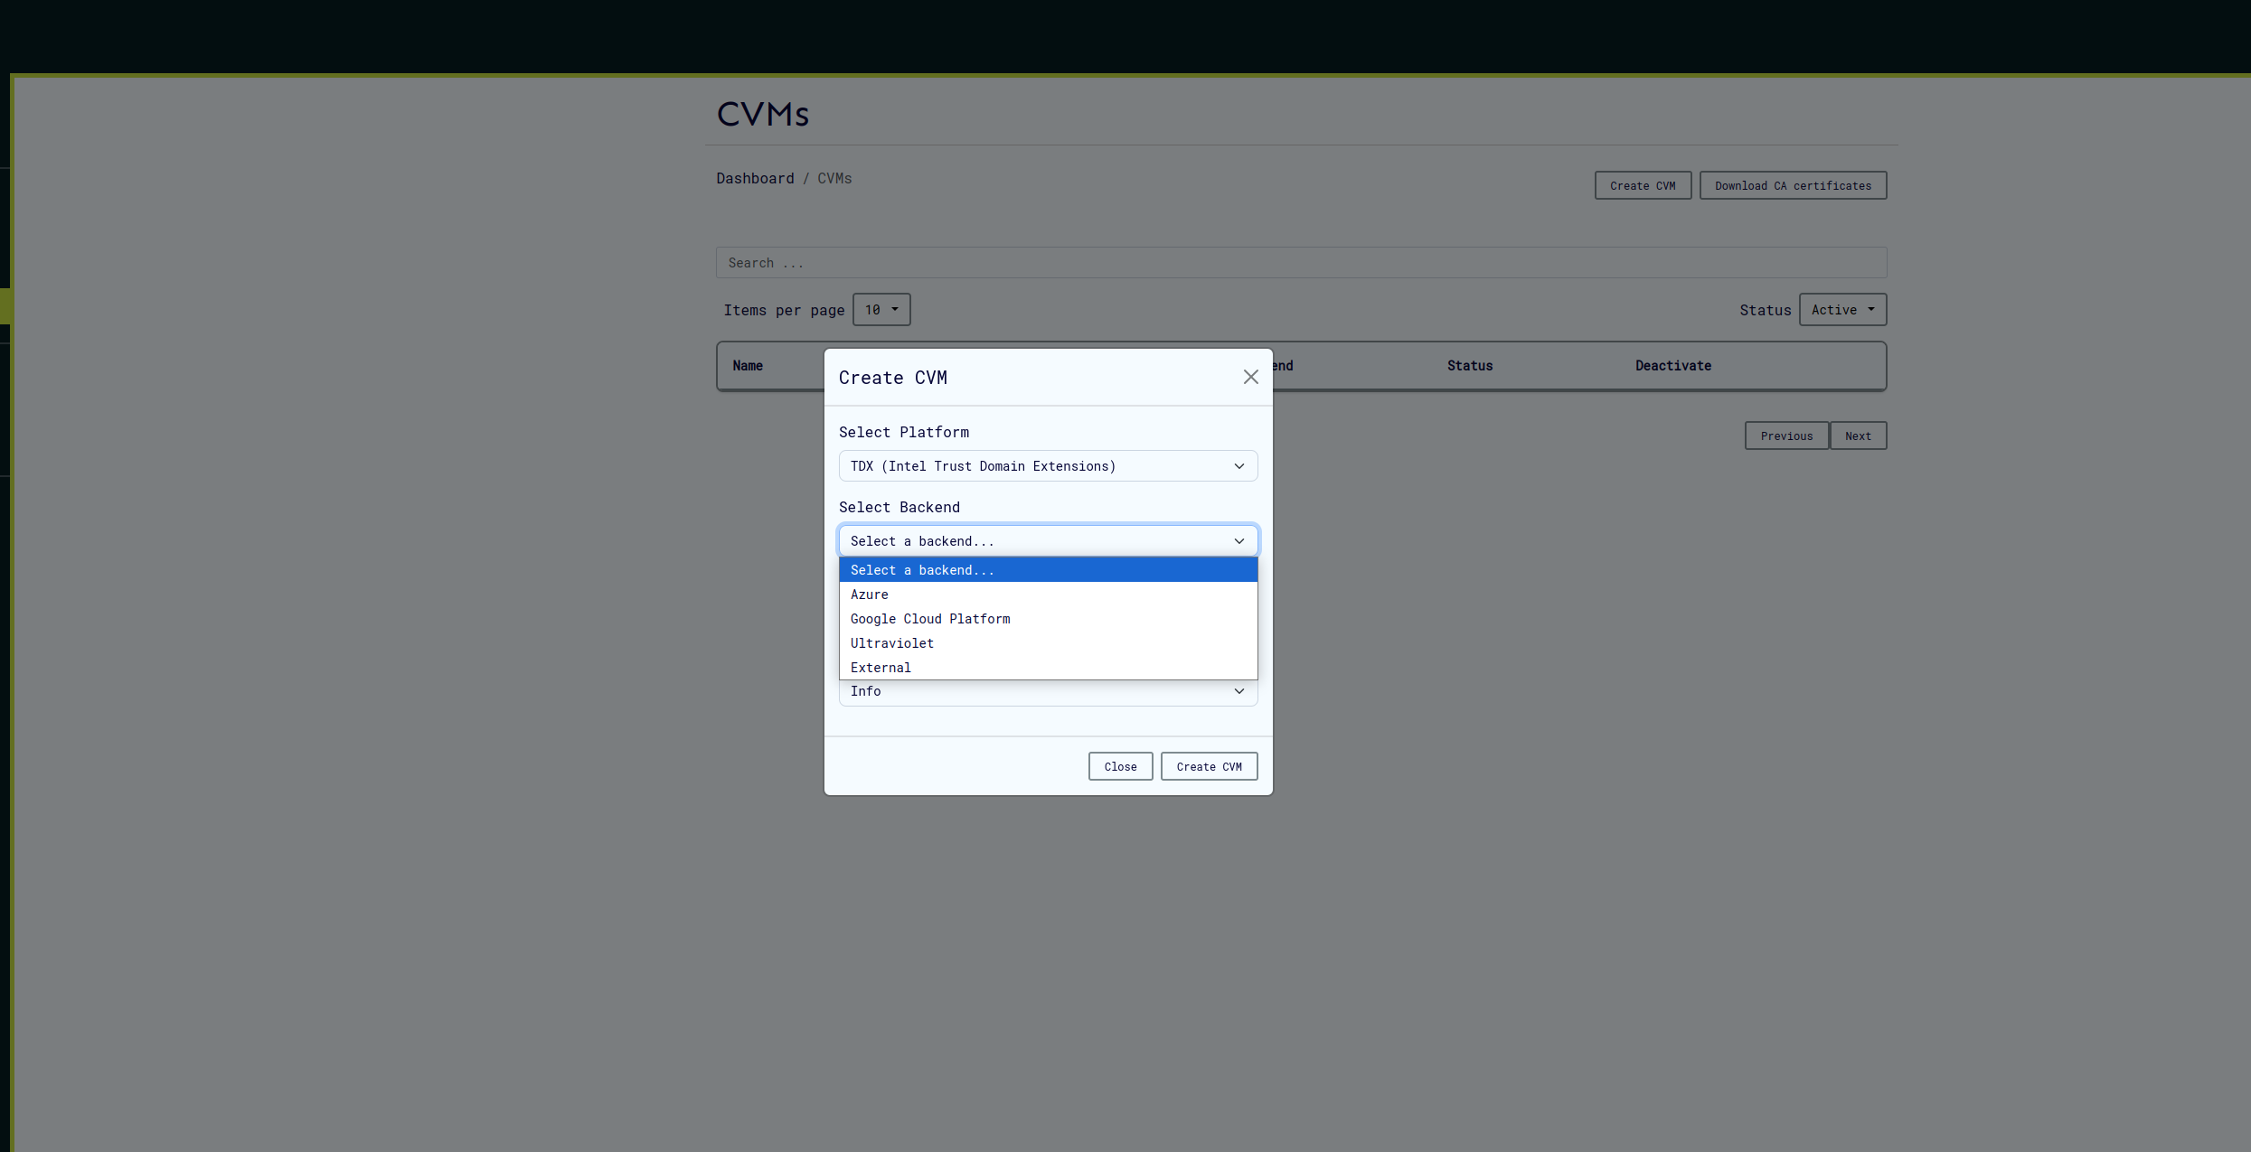
Task: Close the Create CVM dialog with X
Action: click(1250, 377)
